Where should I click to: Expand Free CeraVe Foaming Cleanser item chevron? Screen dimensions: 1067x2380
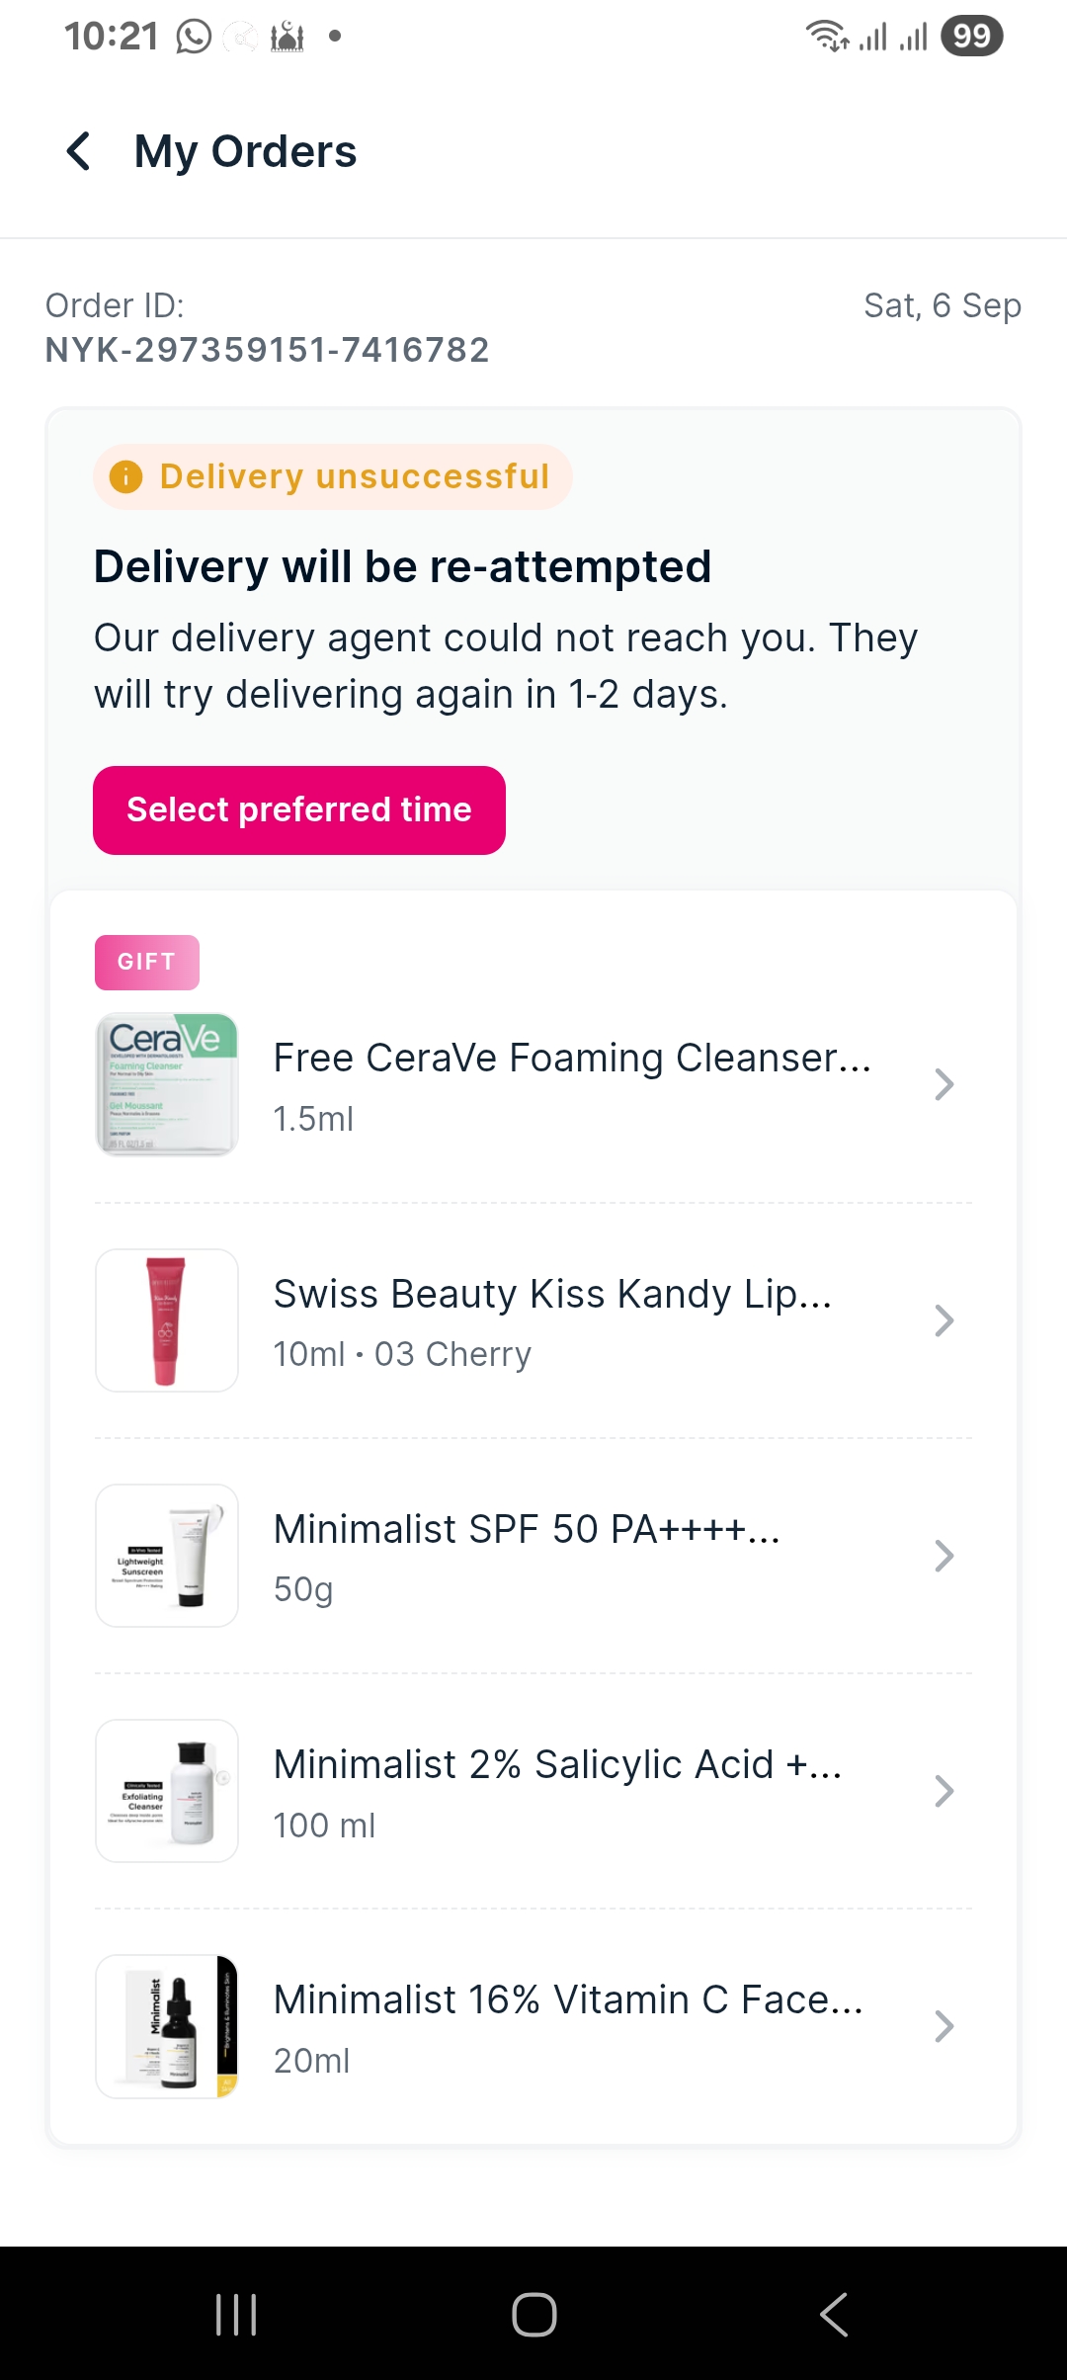[944, 1084]
